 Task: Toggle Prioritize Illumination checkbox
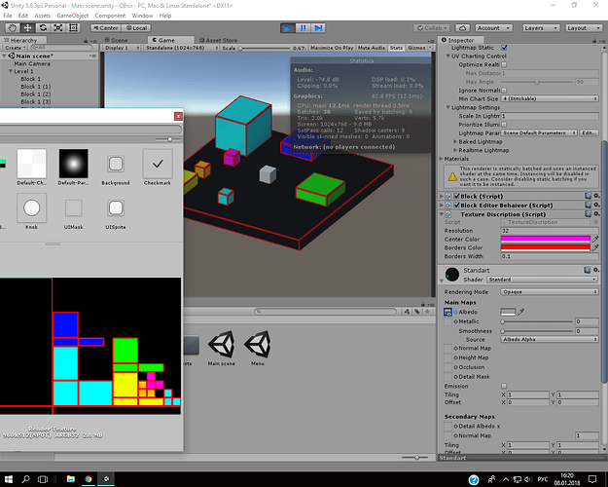coord(504,125)
